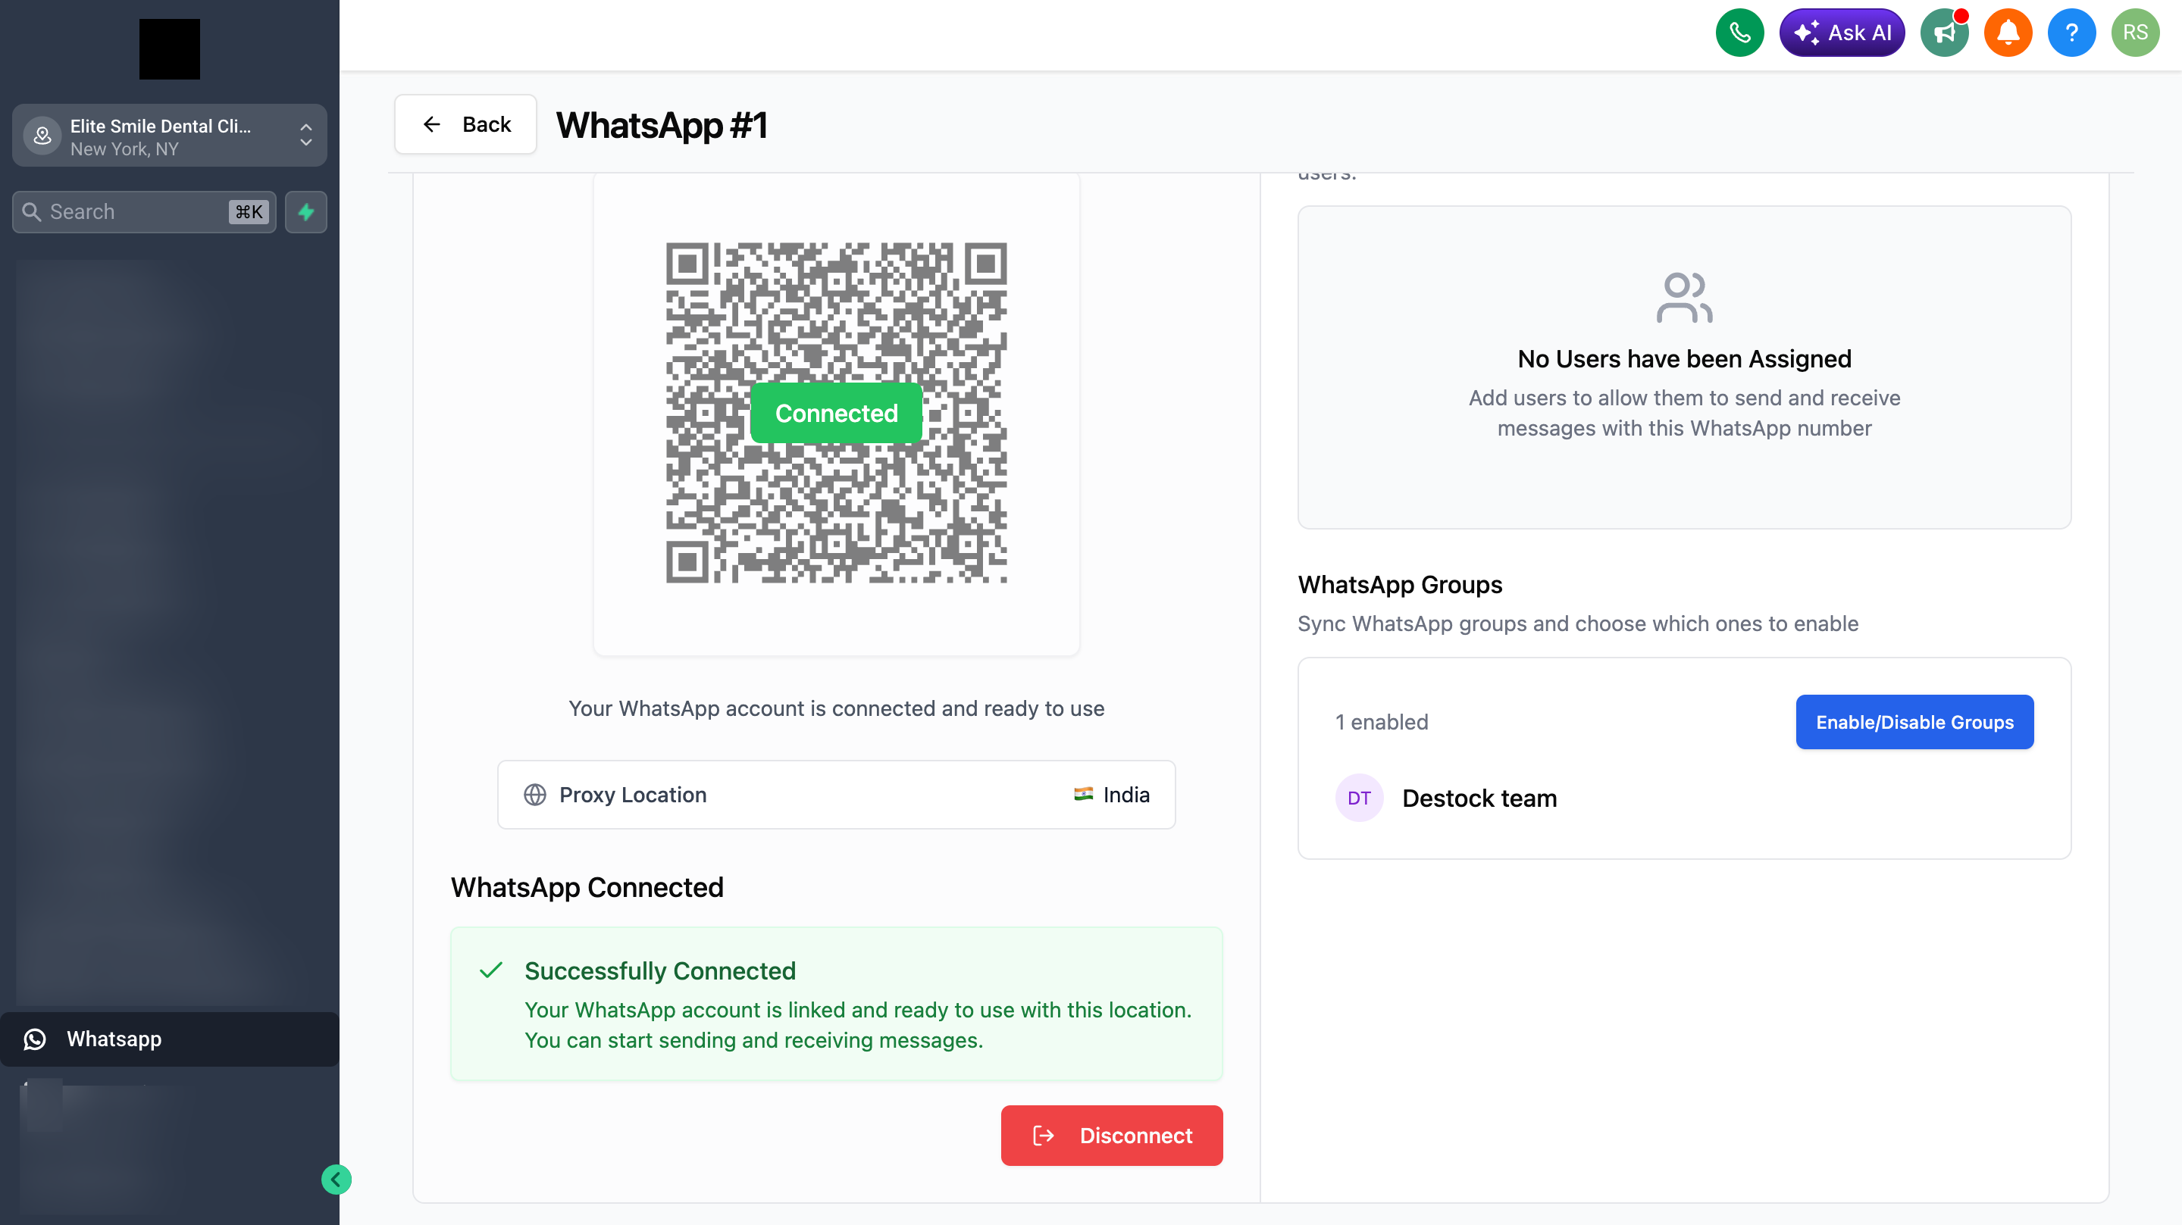Open the announcements megaphone icon
Viewport: 2182px width, 1225px height.
(1944, 33)
